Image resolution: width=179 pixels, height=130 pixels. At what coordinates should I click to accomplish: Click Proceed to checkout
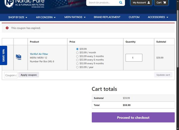133,117
